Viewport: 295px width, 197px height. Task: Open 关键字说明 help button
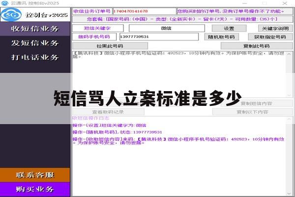[x=275, y=29]
